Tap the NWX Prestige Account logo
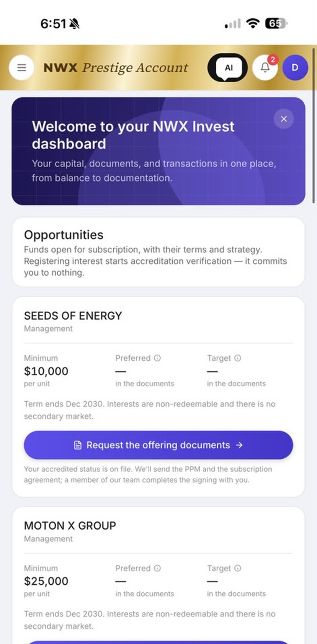This screenshot has height=644, width=317. [x=116, y=68]
